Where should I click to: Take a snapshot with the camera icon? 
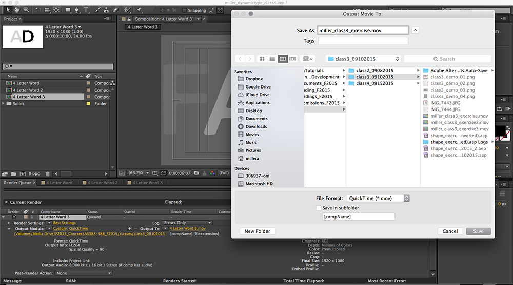coord(196,173)
